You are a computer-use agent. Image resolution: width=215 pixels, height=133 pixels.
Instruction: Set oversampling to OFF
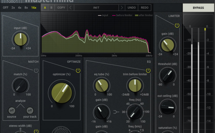pyautogui.click(x=6, y=8)
